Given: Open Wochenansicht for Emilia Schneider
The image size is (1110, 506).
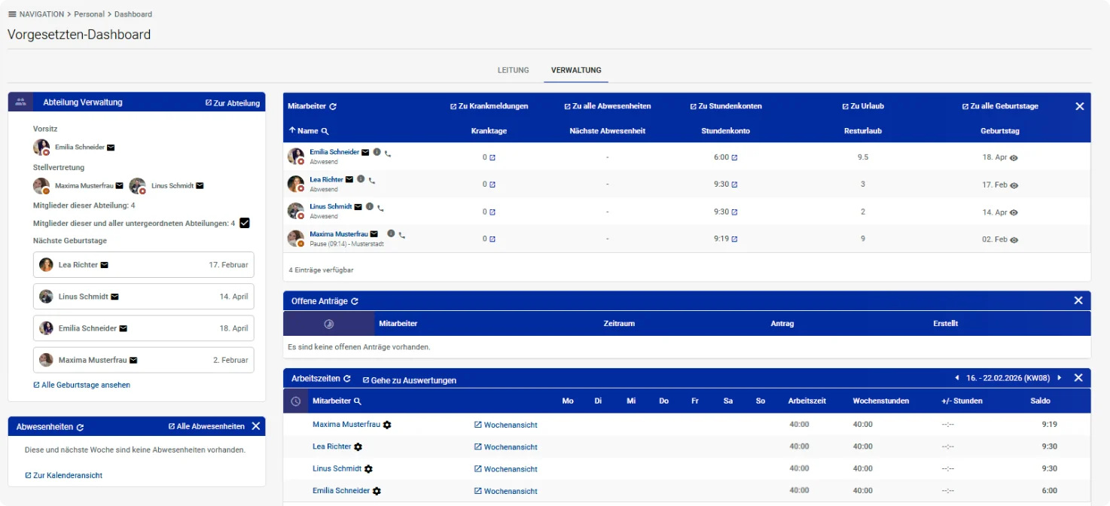Looking at the screenshot, I should tap(506, 491).
